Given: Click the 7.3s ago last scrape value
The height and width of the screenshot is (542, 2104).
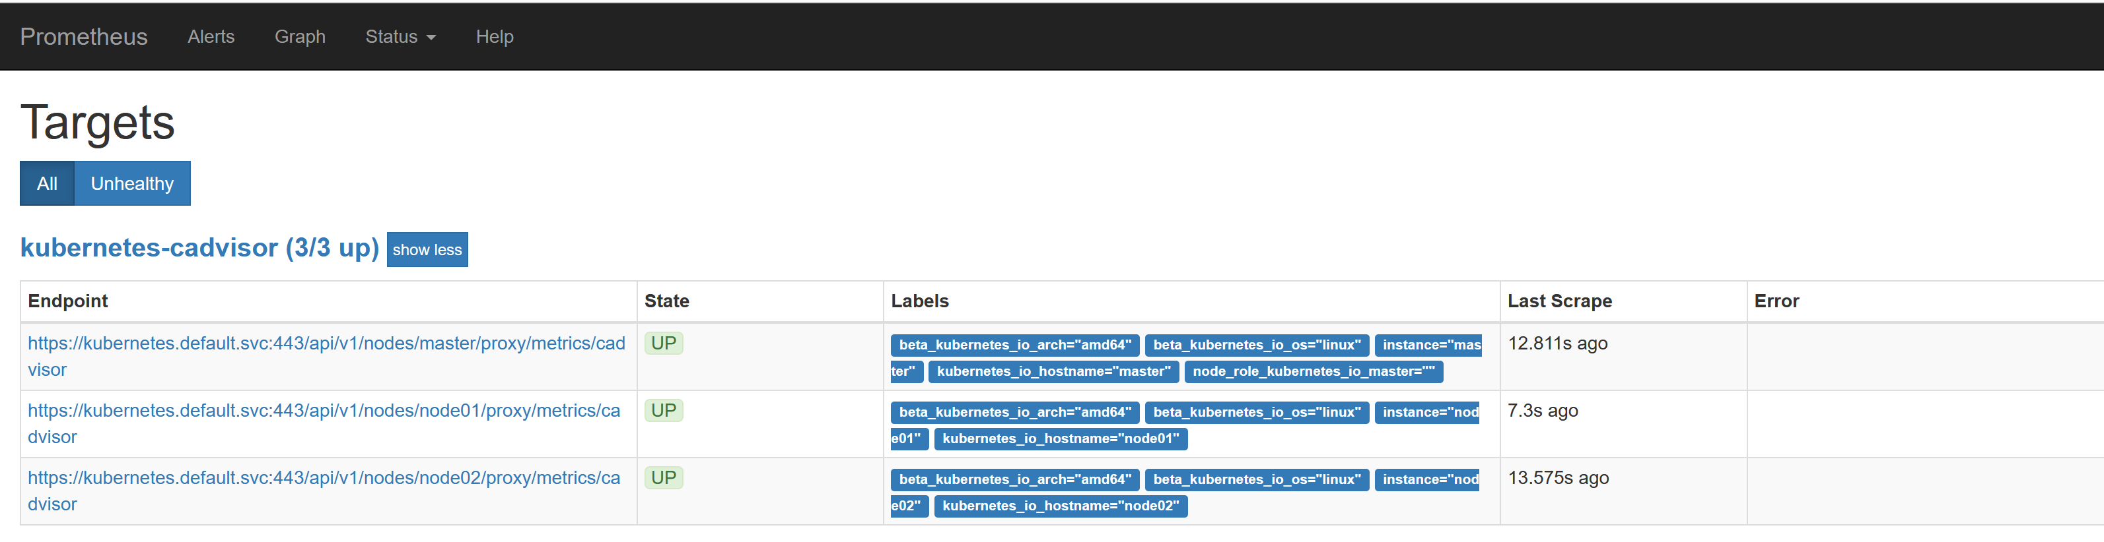Looking at the screenshot, I should 1543,410.
